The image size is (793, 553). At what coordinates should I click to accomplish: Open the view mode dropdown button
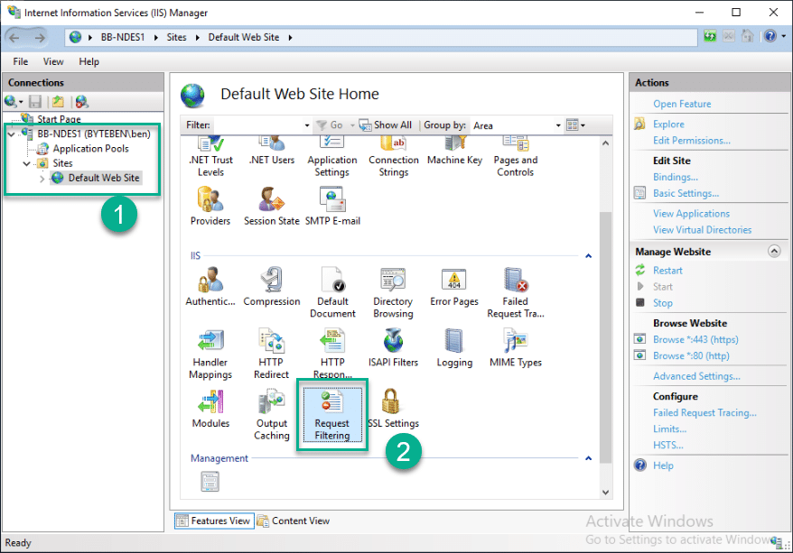click(x=575, y=125)
